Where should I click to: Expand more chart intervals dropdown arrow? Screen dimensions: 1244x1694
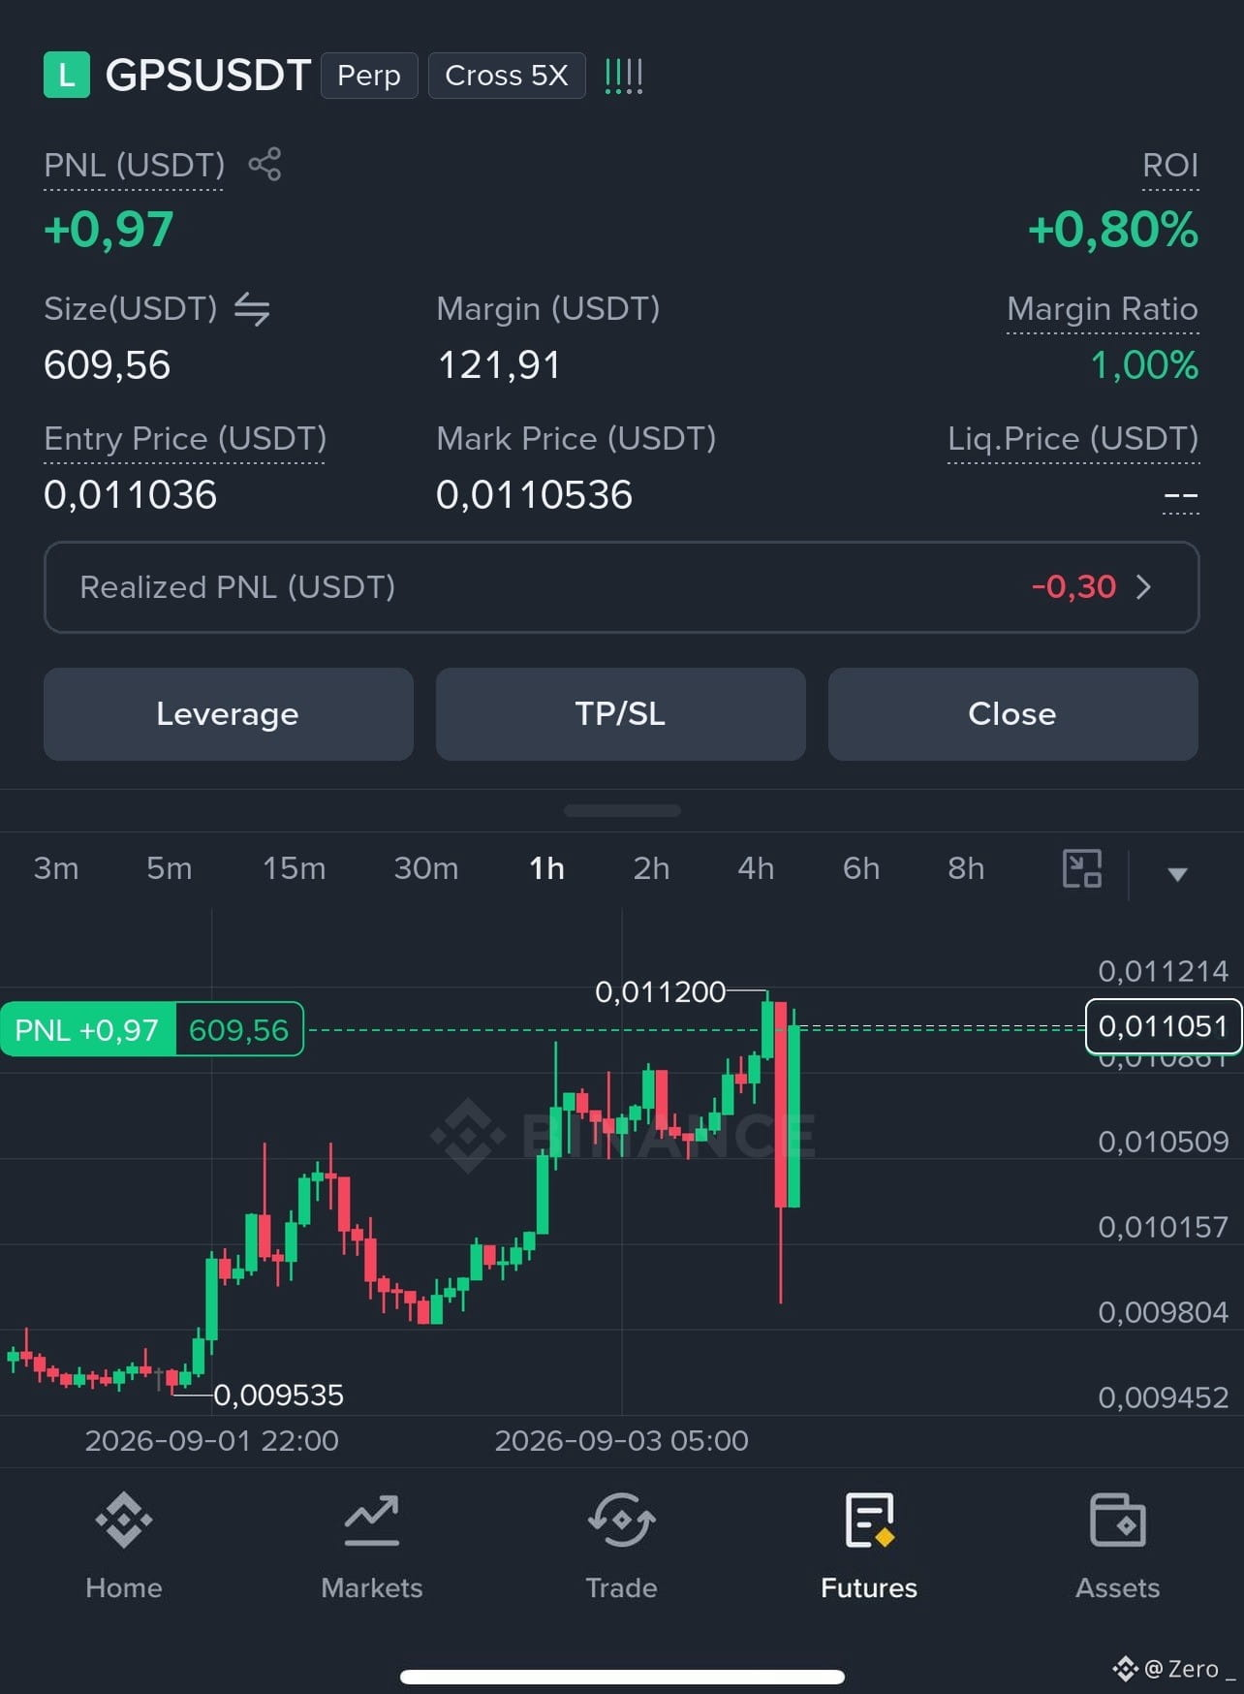pos(1177,874)
